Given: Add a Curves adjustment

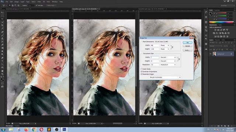Looking at the screenshot, I should [221, 30].
